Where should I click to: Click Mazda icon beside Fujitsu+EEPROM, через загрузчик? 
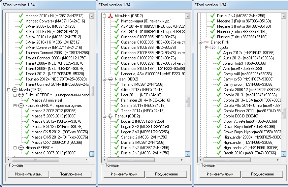point(21,106)
